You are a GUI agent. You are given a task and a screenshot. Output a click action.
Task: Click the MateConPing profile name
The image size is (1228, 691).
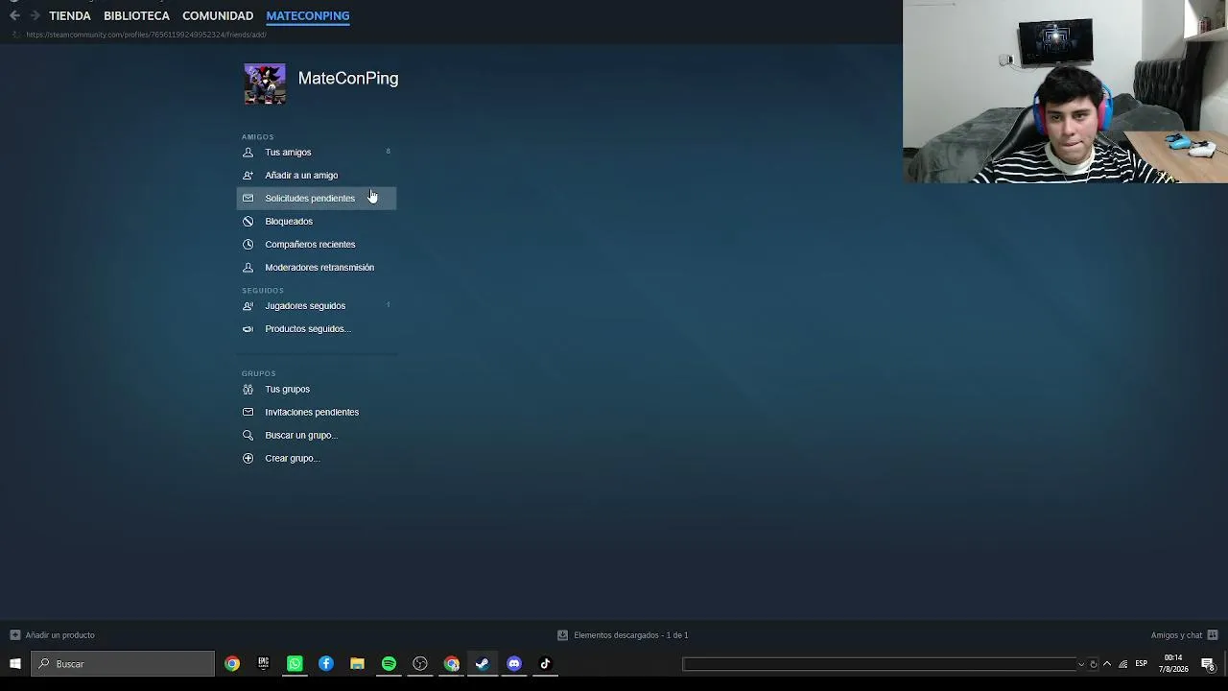(x=348, y=79)
